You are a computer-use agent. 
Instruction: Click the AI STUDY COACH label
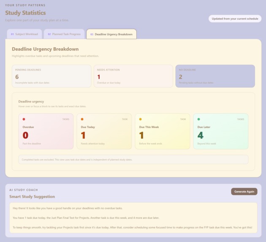click(24, 190)
